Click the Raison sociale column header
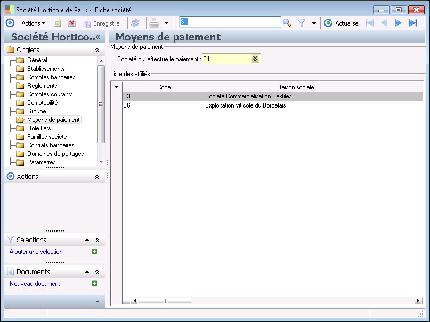 (296, 87)
